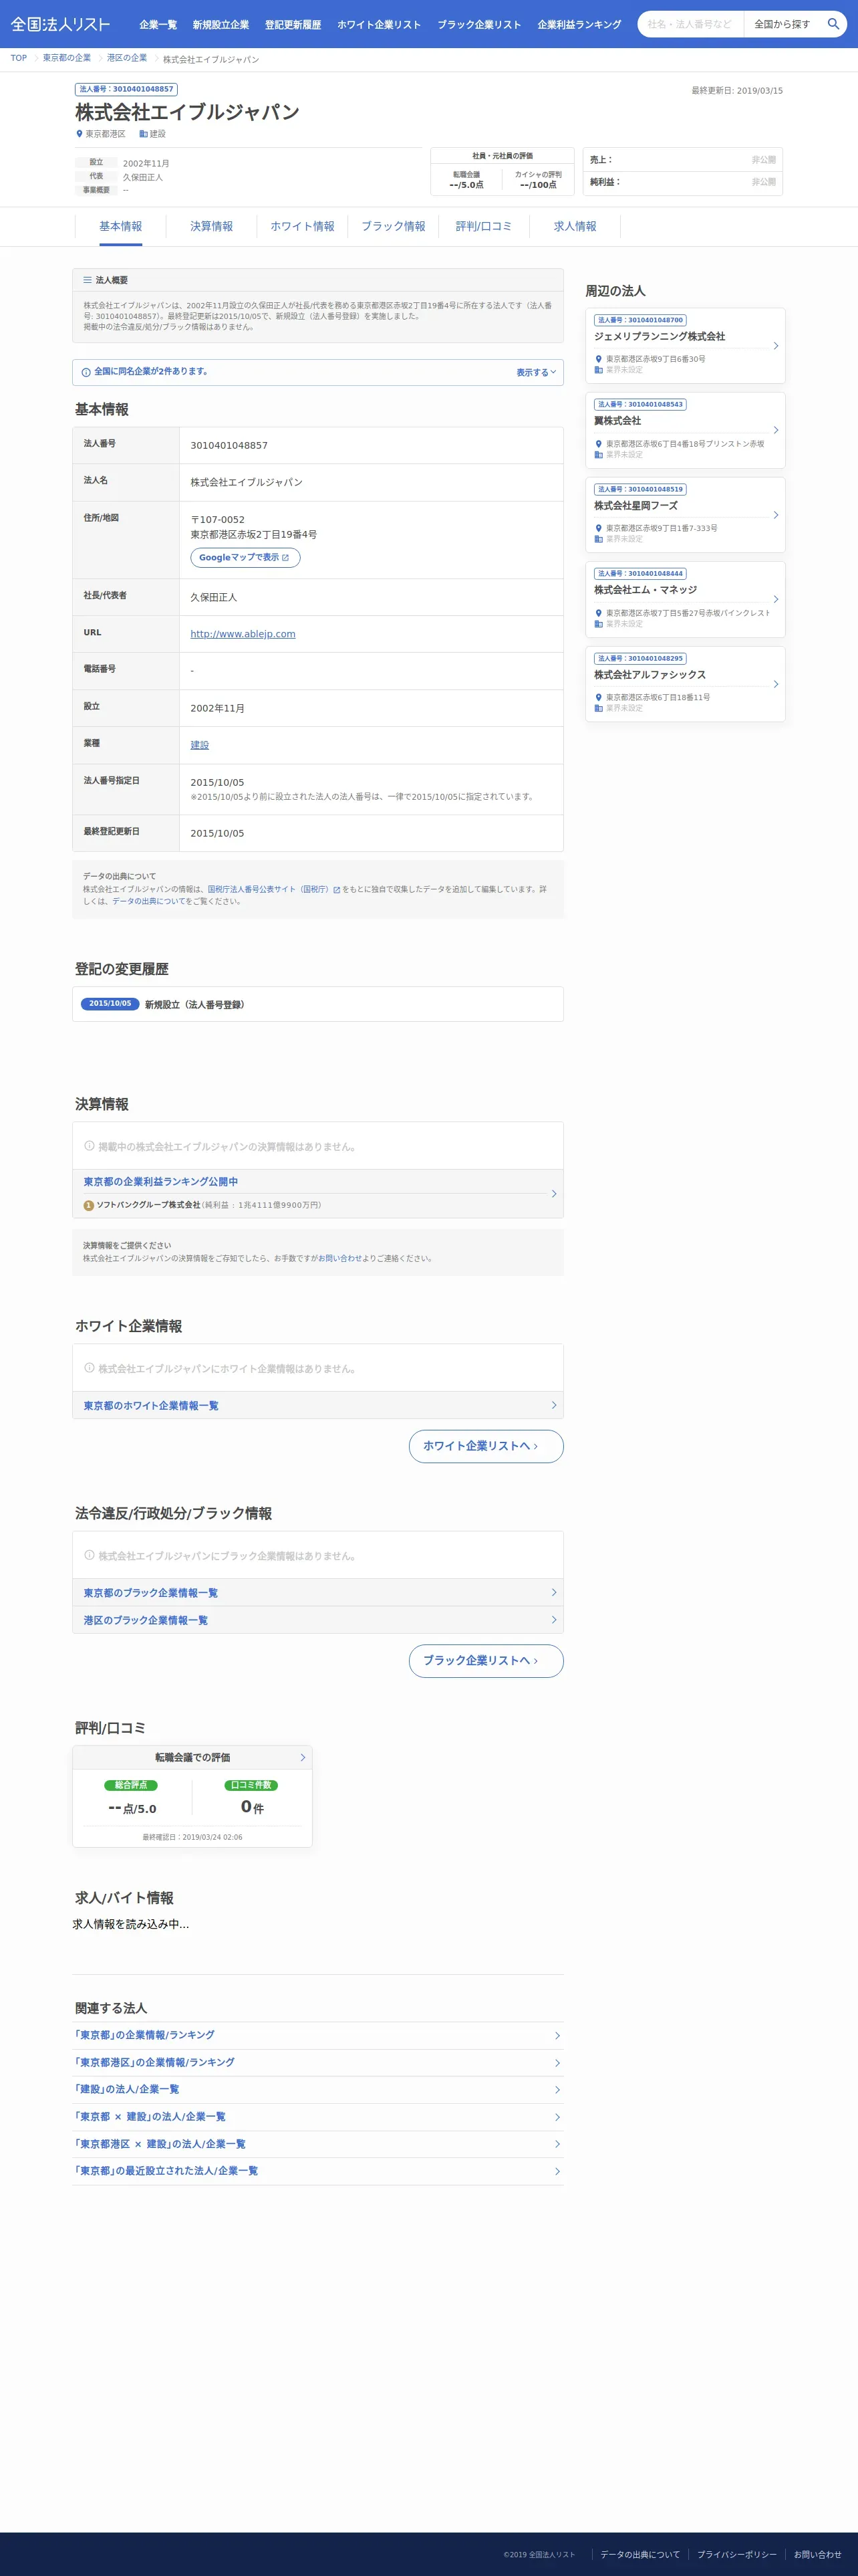Open footer データの出典について link
Image resolution: width=858 pixels, height=2576 pixels.
[x=640, y=2555]
